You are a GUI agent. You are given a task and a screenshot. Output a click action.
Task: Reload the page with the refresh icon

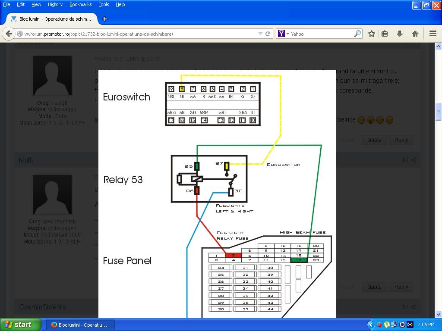click(268, 34)
